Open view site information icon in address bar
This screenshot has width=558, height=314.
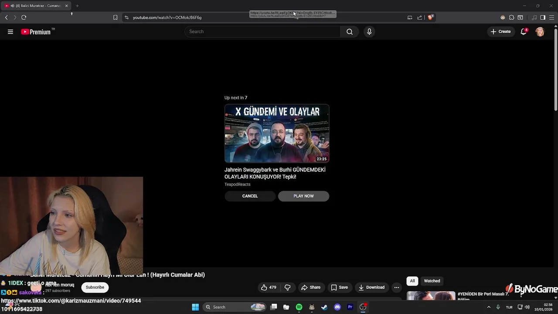(x=126, y=17)
